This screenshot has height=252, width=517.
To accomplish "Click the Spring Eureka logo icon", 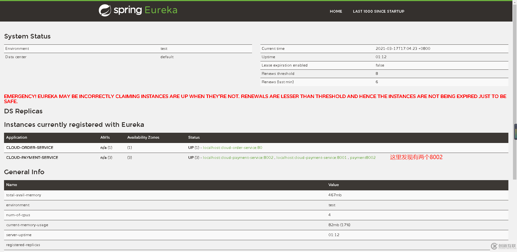I will tap(105, 10).
